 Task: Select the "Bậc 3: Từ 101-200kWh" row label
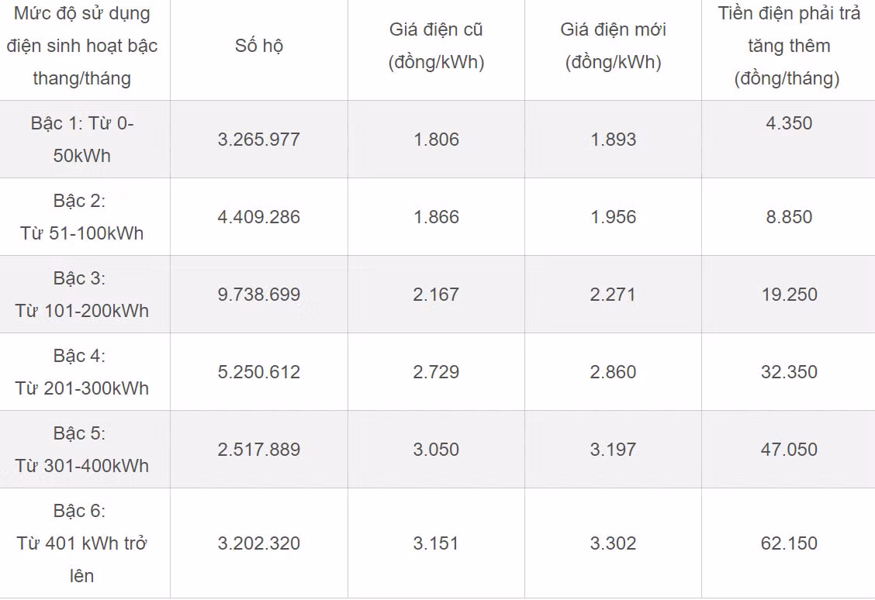(82, 295)
